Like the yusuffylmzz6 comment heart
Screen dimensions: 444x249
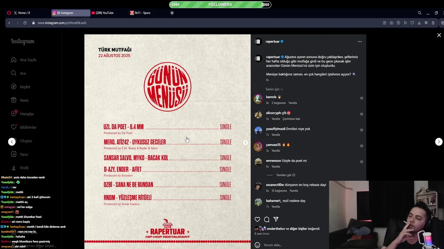point(361,130)
